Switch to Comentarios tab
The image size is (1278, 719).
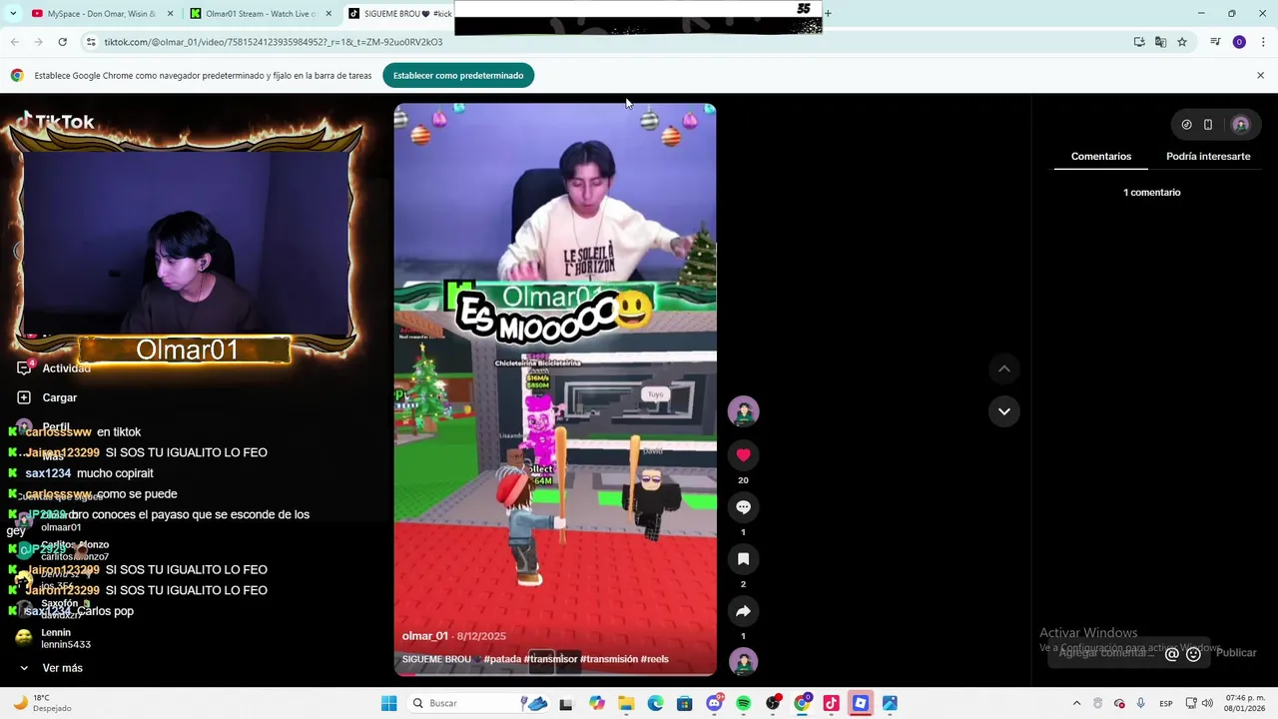click(x=1101, y=157)
